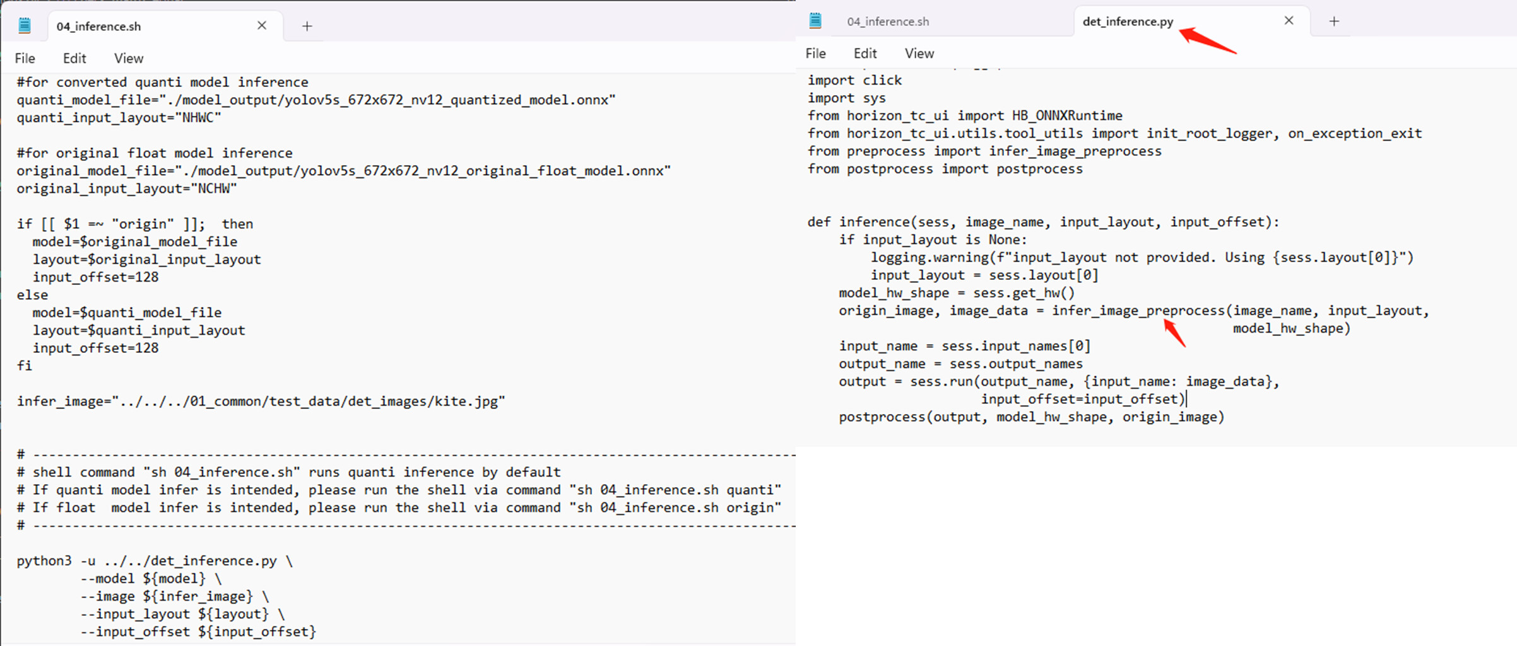Image resolution: width=1517 pixels, height=646 pixels.
Task: Open the View menu in the det_inference.py window
Action: coord(919,54)
